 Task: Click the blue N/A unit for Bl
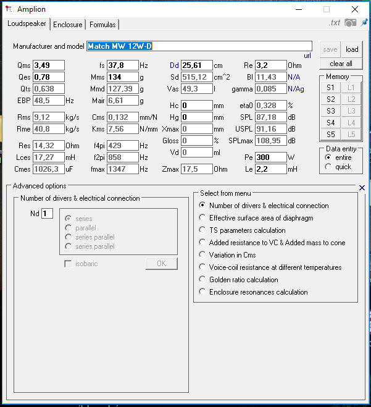294,77
